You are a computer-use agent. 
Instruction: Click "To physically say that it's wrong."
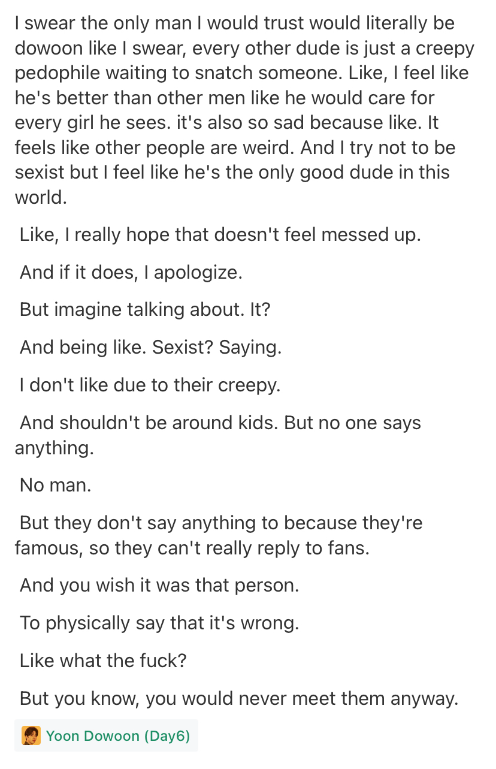159,623
